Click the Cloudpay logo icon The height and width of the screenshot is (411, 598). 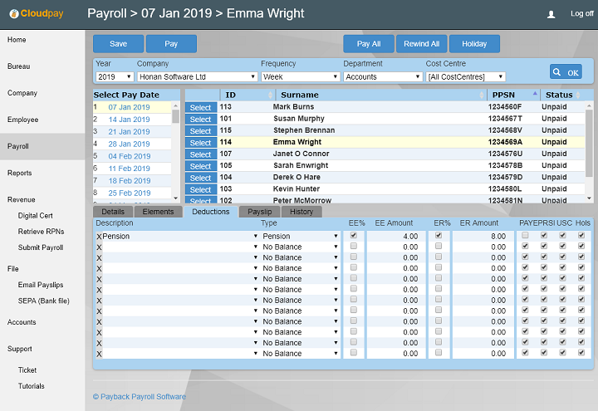point(14,14)
